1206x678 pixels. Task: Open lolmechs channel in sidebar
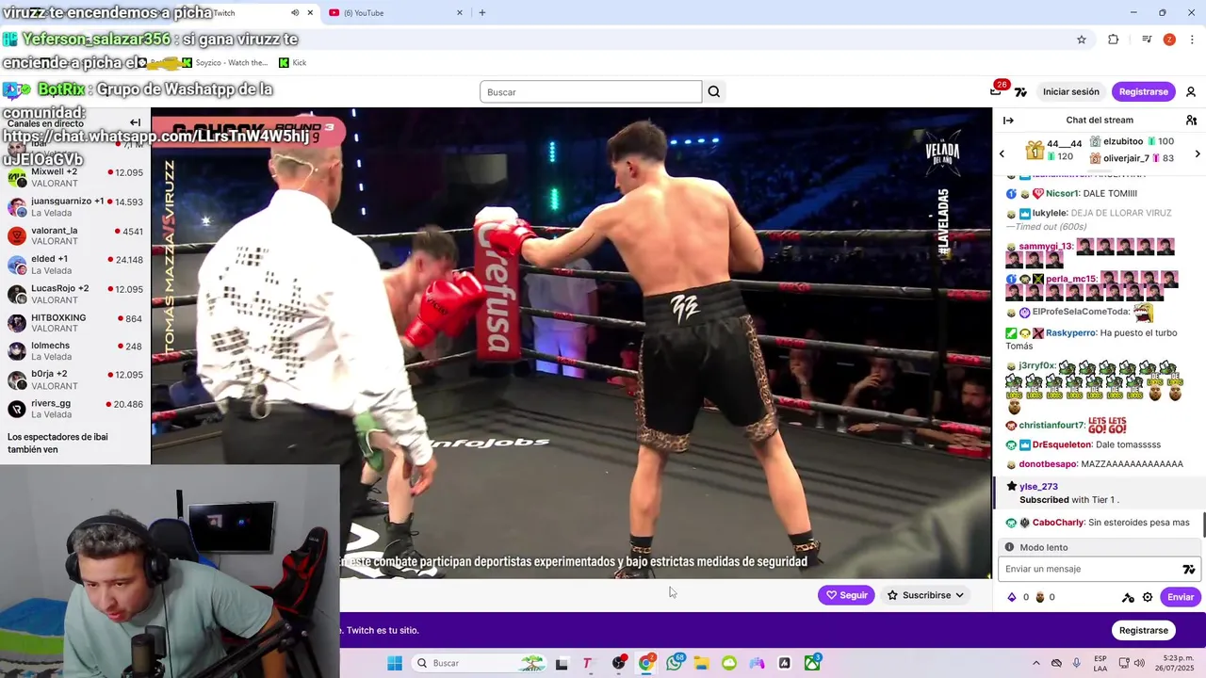pos(75,351)
